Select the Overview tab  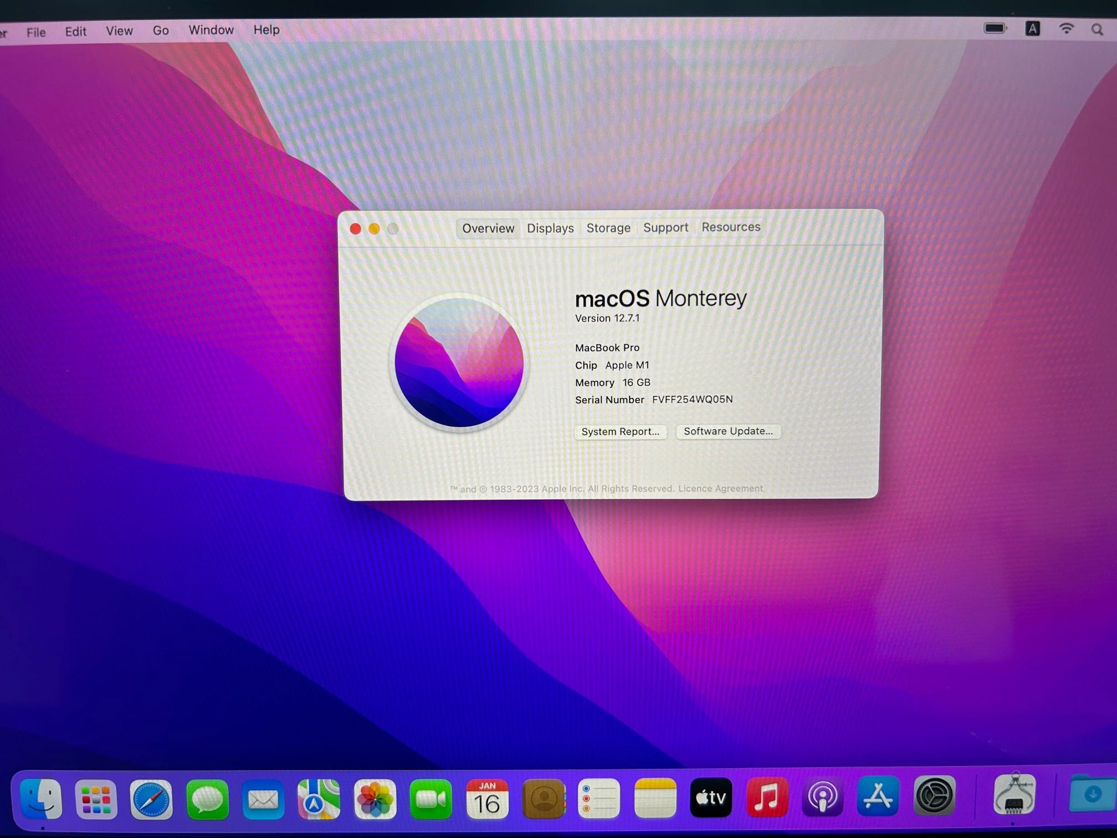[488, 228]
